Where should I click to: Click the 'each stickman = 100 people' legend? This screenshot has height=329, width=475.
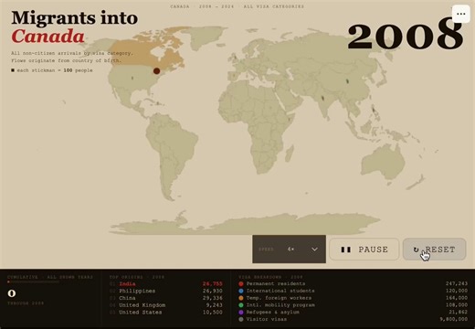(52, 70)
